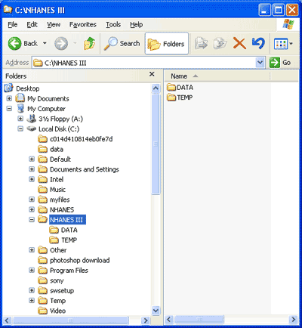Click file pane horizontal scroll left arrow

click(x=169, y=320)
